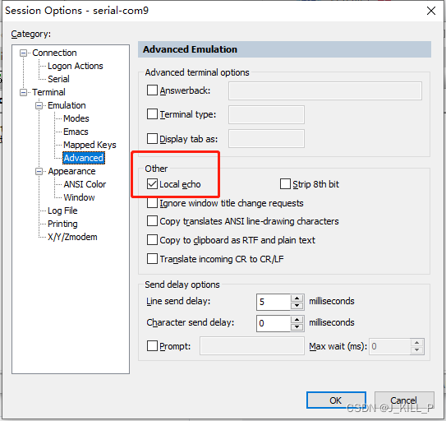The image size is (446, 421).
Task: Increase Line send delay with up arrow
Action: (x=297, y=298)
